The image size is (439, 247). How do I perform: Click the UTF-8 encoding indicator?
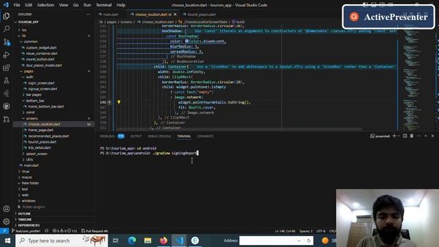(x=321, y=231)
